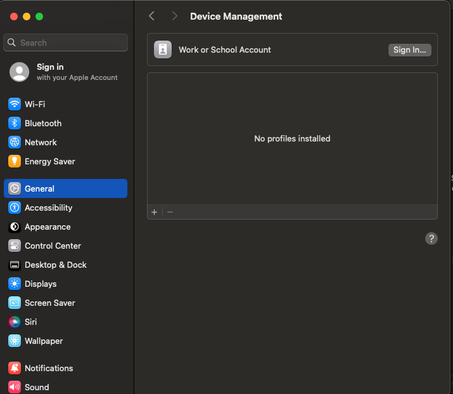This screenshot has width=453, height=394.
Task: Open Accessibility icon in sidebar
Action: click(15, 207)
